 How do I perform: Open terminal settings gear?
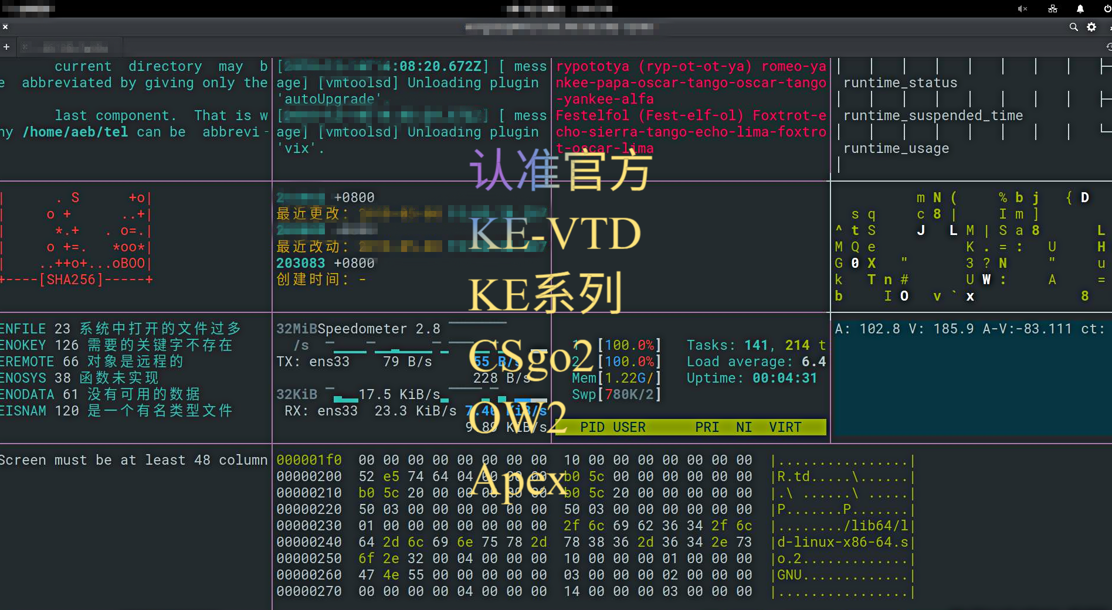(x=1091, y=27)
